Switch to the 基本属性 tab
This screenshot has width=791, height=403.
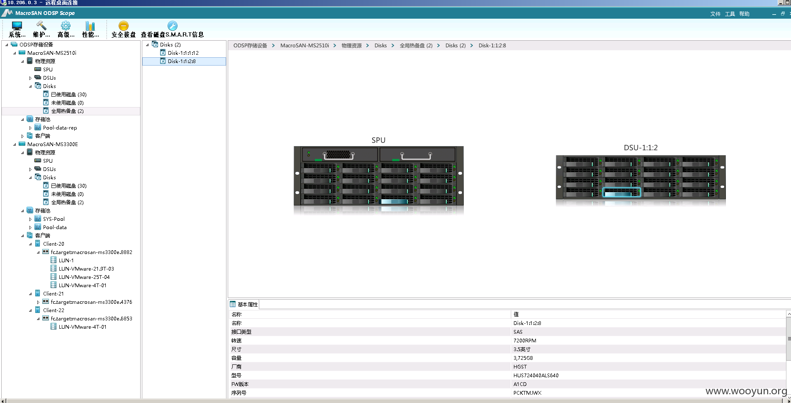(244, 304)
